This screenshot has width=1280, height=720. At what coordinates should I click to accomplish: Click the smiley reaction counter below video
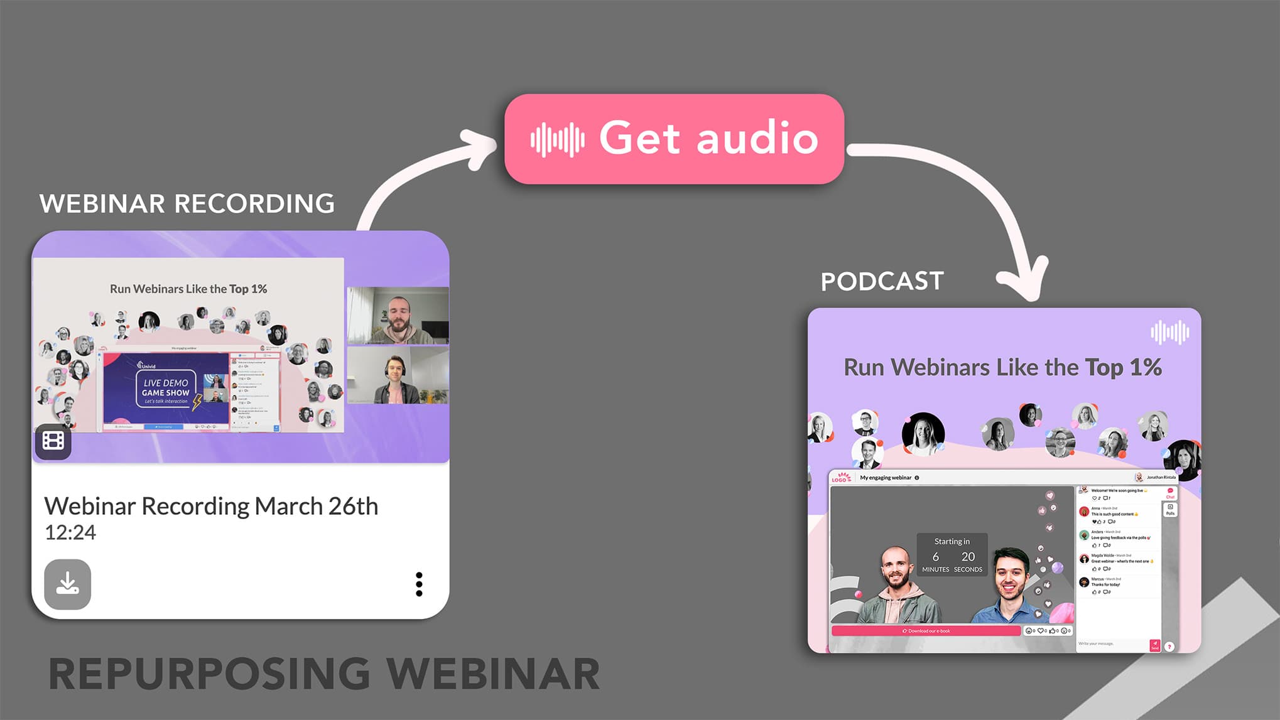point(1030,631)
